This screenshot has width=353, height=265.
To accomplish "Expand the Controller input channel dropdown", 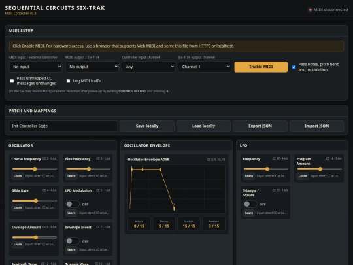I will click(x=148, y=67).
